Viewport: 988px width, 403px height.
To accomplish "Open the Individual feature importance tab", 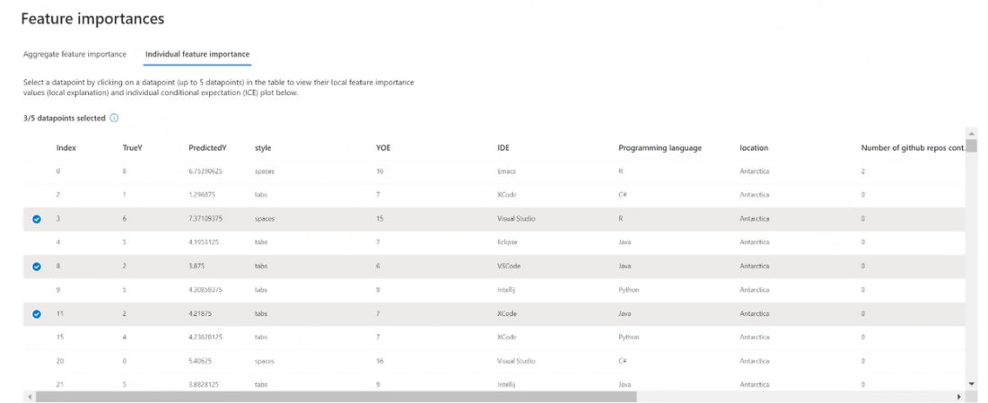I will pos(197,54).
